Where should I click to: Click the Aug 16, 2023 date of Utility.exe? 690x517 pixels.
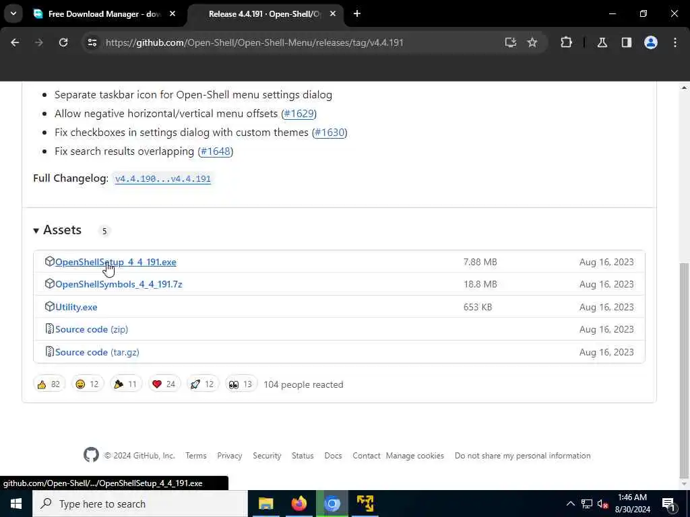(x=606, y=307)
